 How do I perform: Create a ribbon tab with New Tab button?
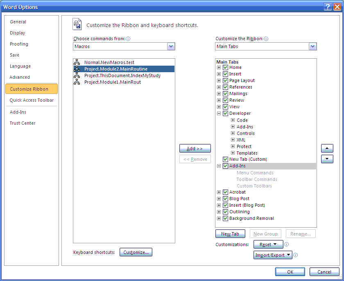click(x=230, y=233)
